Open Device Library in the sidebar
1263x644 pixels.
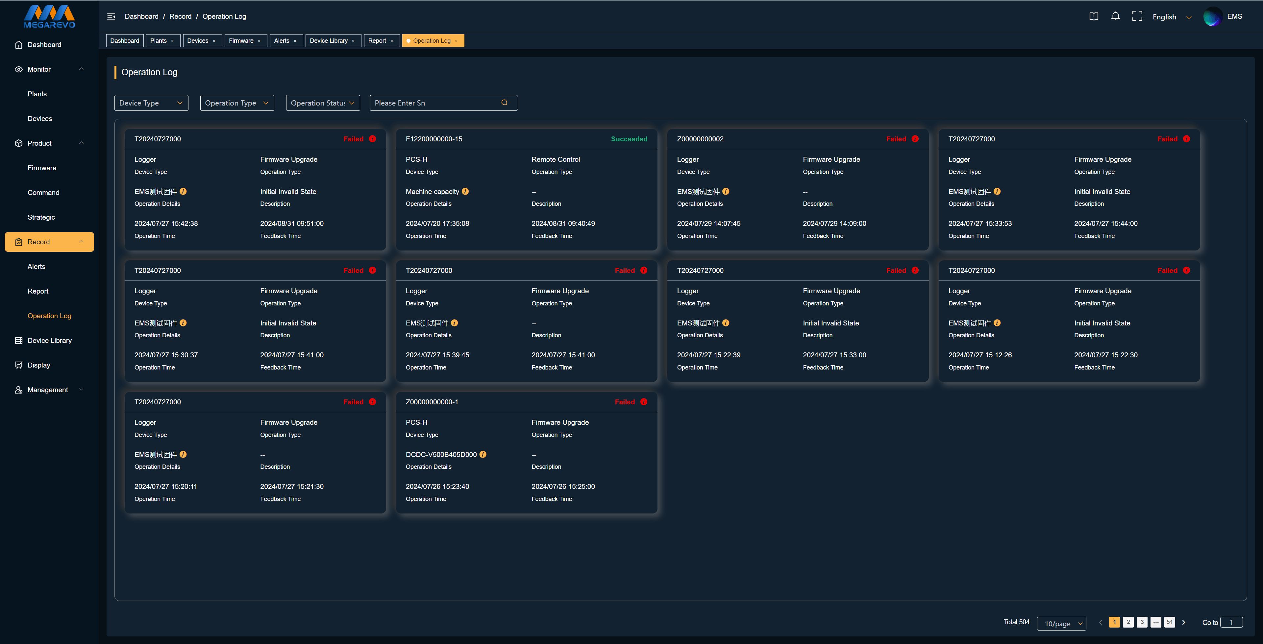[x=49, y=341]
